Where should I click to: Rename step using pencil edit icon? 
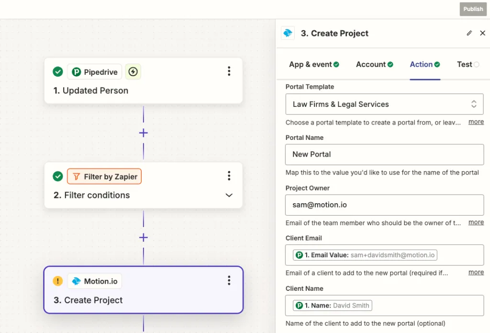pos(469,33)
